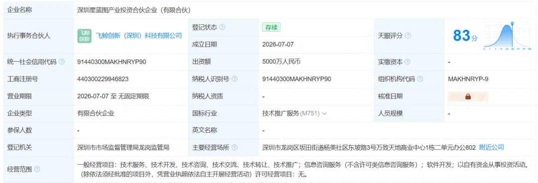The image size is (538, 183).
Task: Click the 国标行业 label
Action: (x=205, y=113)
